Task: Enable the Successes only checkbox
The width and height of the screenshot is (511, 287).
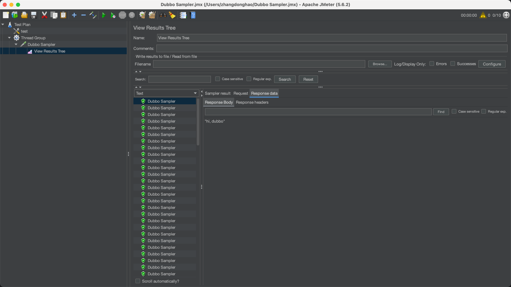Action: click(453, 64)
